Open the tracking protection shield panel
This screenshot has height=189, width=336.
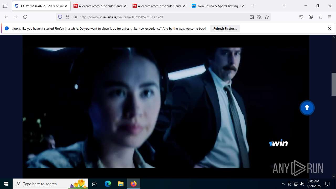point(60,17)
